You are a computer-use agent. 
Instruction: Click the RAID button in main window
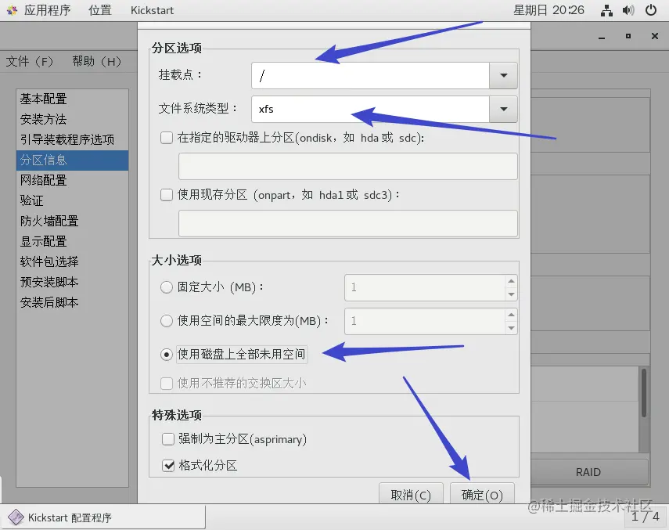(588, 472)
